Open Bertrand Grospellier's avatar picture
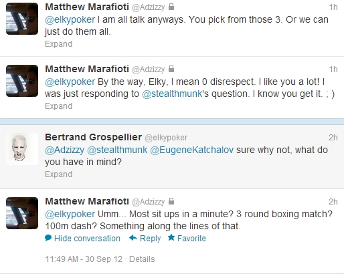This screenshot has width=352, height=274. (x=22, y=149)
